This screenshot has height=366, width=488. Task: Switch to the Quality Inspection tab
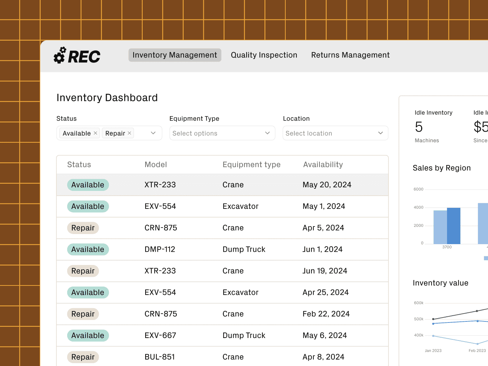pos(264,55)
